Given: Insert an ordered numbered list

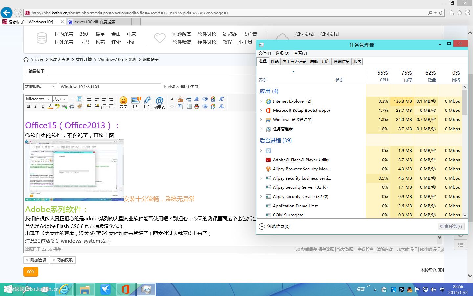Looking at the screenshot, I should tap(104, 106).
